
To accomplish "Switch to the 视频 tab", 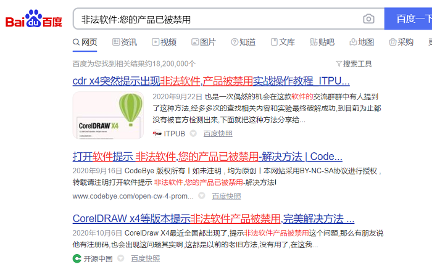I will [164, 42].
